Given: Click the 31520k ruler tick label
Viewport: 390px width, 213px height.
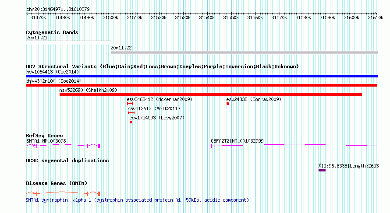Looking at the screenshot, I should pyautogui.click(x=159, y=18).
